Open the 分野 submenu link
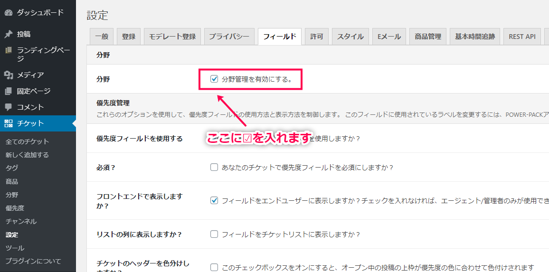Screen dimensions: 549x272 12,195
